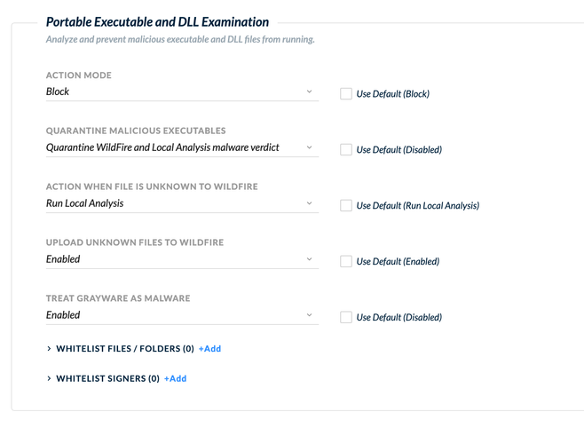Expand Whitelist Signers section

(50, 378)
